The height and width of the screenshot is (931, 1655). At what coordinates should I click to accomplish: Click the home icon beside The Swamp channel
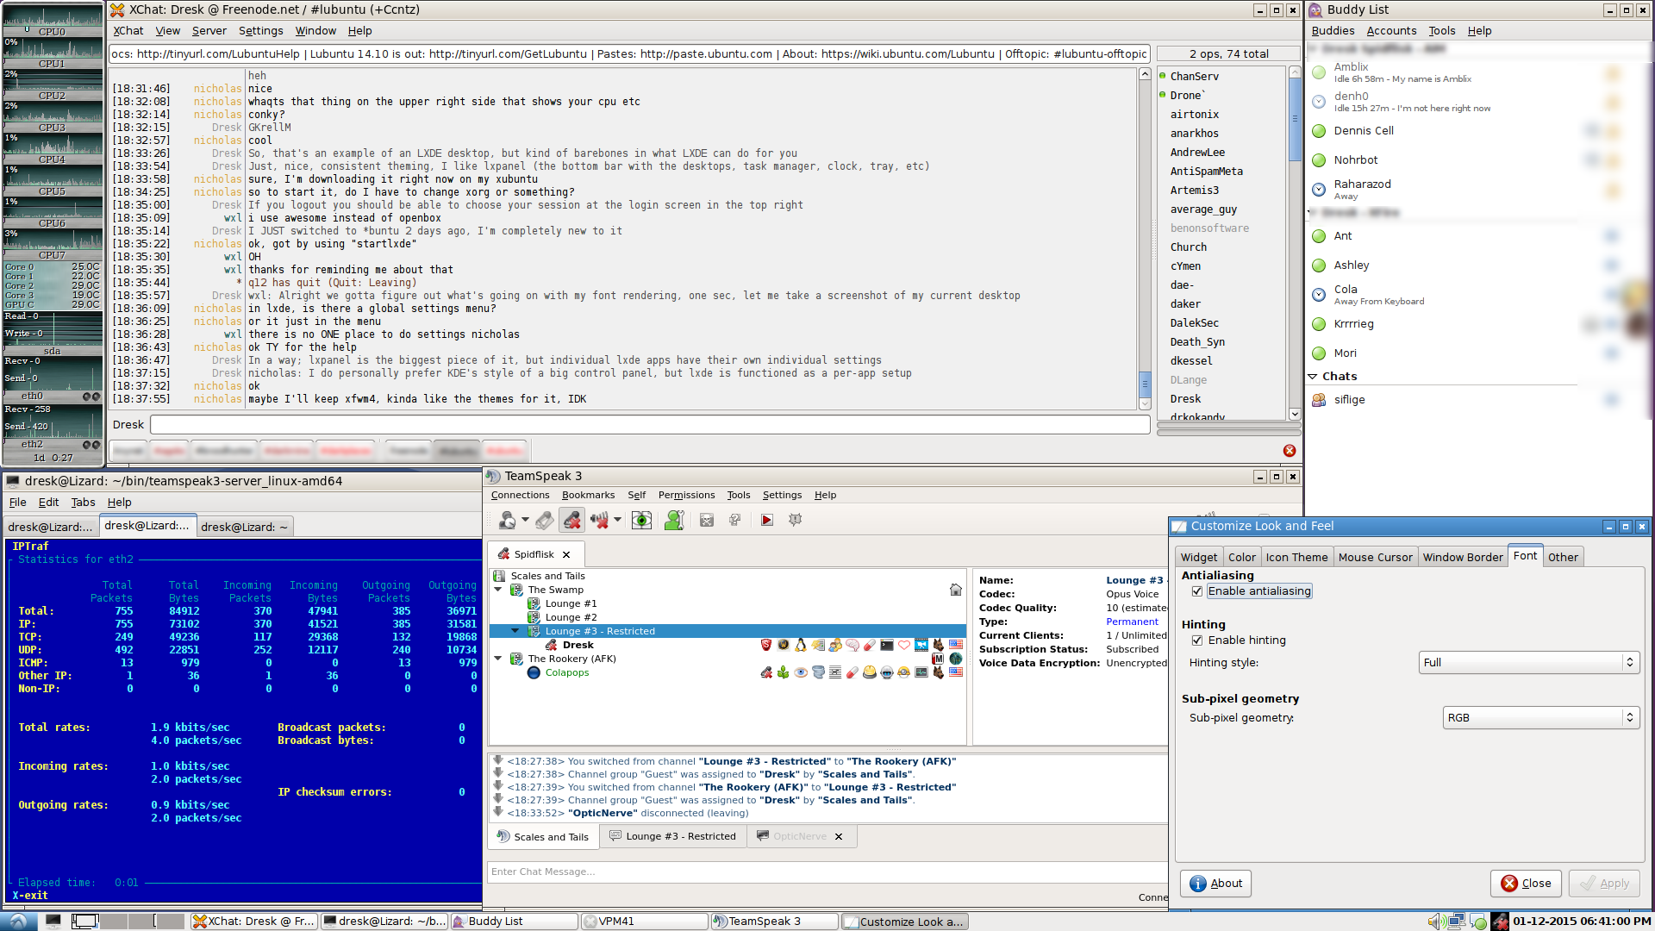956,590
